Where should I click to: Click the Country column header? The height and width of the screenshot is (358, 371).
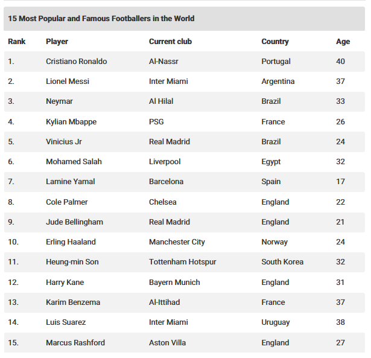coord(275,42)
